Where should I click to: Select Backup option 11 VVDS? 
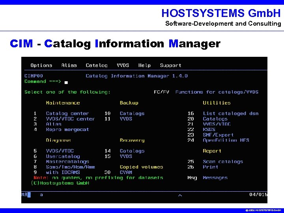(x=118, y=119)
